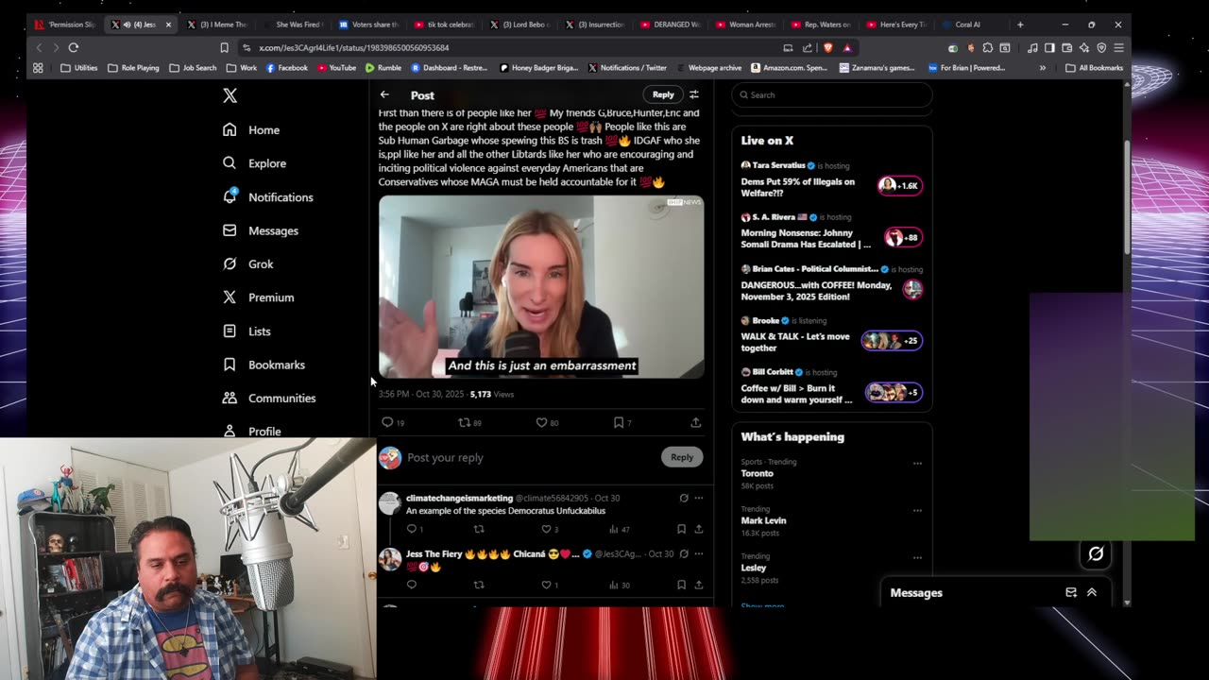Go back with the Post header arrow
1209x680 pixels.
point(384,94)
